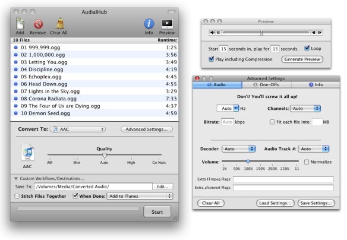
Task: Open the Preview monitor icon in toolbar
Action: click(x=167, y=24)
